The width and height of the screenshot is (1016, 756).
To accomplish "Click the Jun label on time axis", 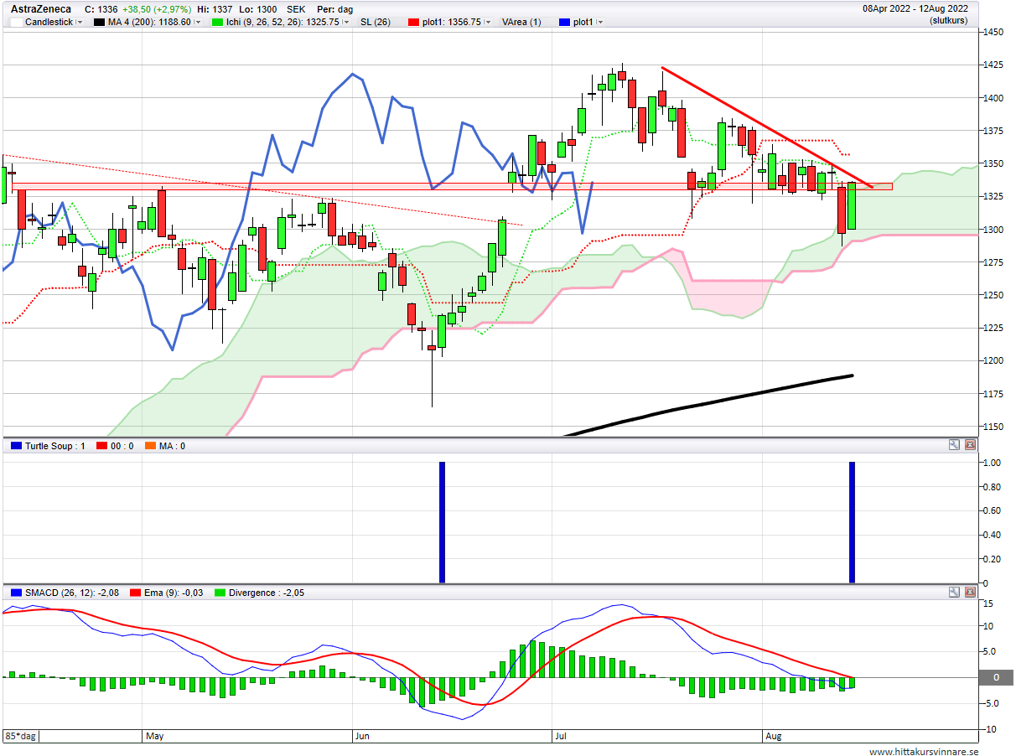I will point(362,736).
